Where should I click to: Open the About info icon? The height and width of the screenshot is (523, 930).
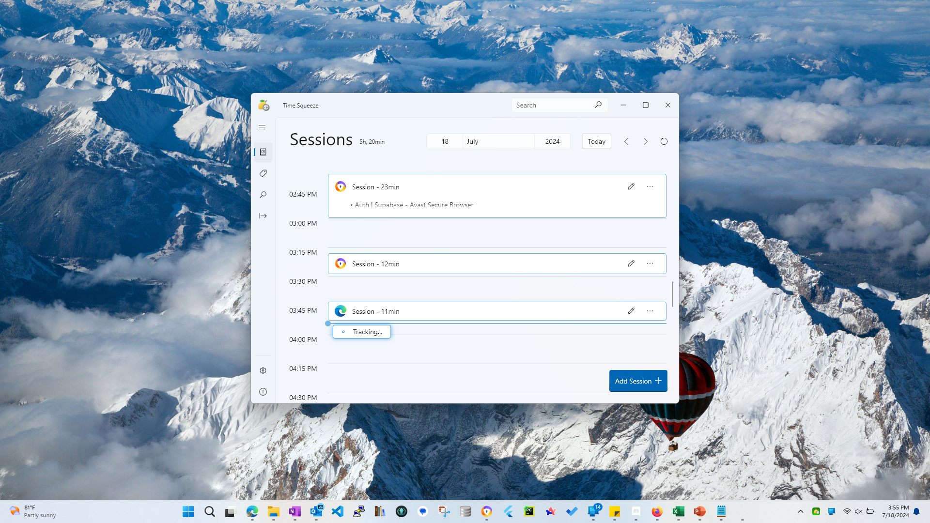tap(263, 392)
